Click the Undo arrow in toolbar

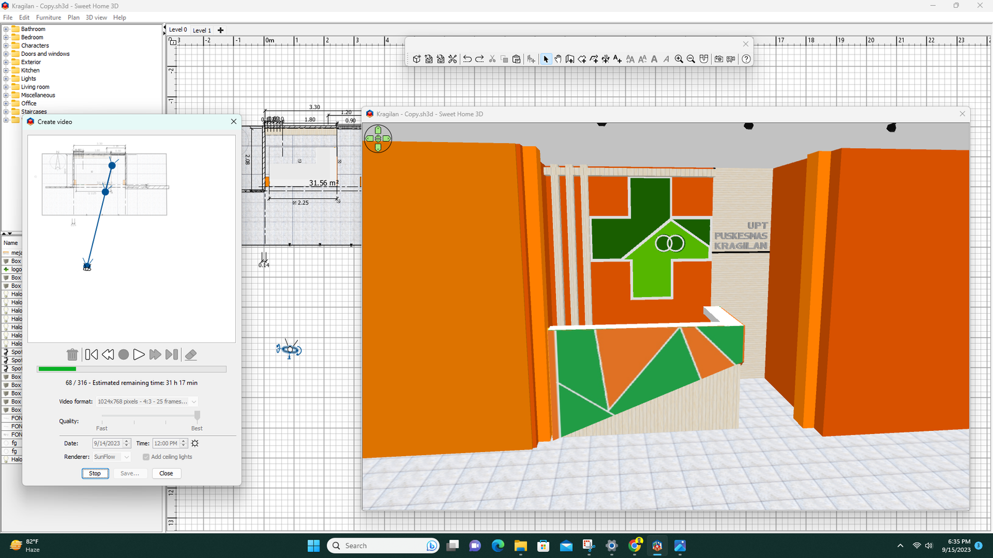coord(467,59)
